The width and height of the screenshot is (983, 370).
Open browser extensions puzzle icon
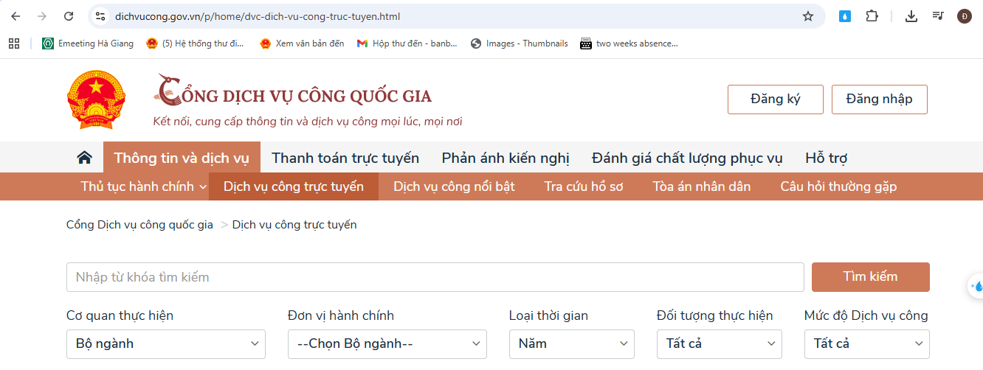click(872, 16)
